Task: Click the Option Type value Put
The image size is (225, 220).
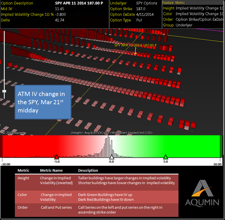Action: click(139, 20)
